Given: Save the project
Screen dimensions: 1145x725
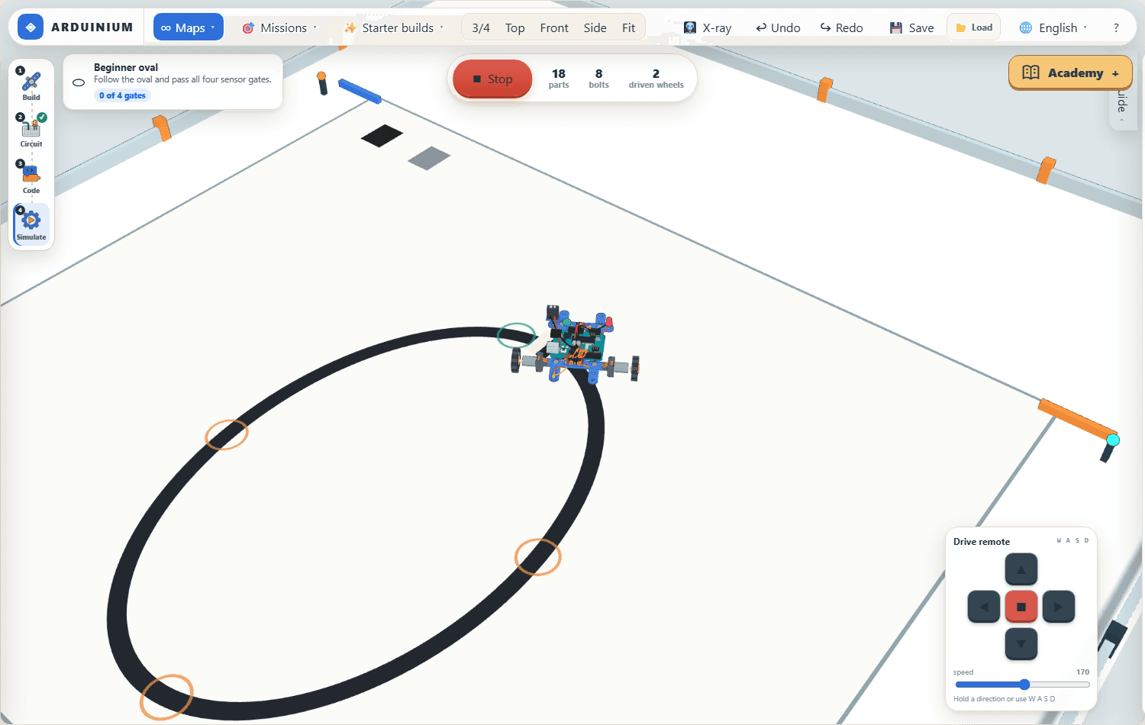Looking at the screenshot, I should pyautogui.click(x=912, y=27).
